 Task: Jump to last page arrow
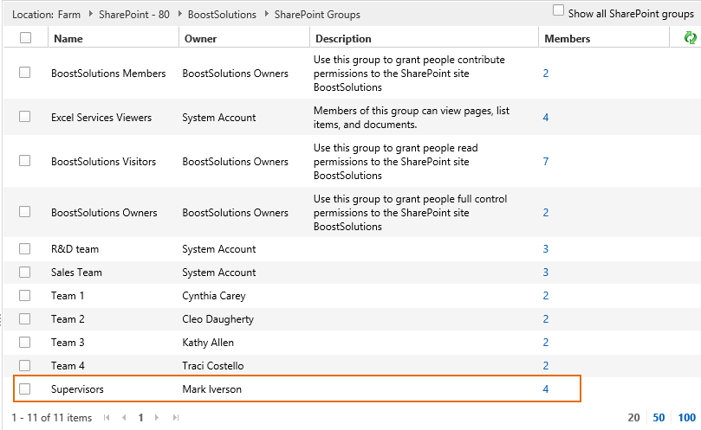point(175,418)
